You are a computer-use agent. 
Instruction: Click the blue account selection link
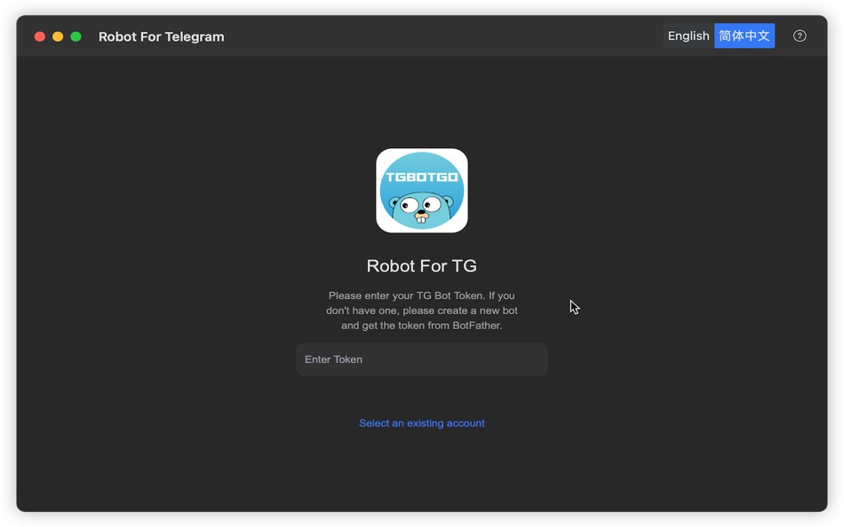(x=421, y=423)
